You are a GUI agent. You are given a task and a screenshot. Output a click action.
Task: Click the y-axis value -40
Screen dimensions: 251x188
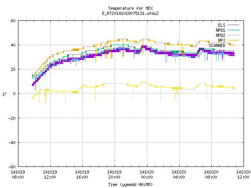(12, 143)
